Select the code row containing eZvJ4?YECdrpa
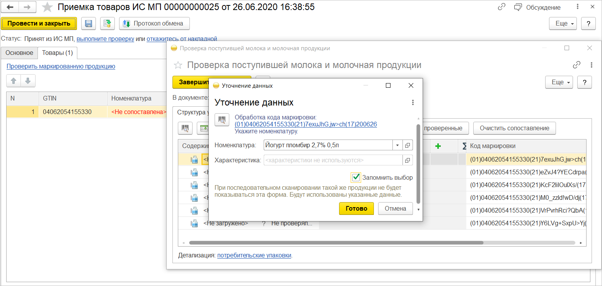The image size is (602, 286). click(x=526, y=172)
